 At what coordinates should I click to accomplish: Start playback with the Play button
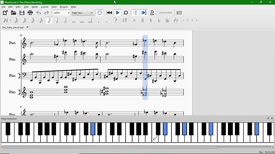tap(118, 13)
